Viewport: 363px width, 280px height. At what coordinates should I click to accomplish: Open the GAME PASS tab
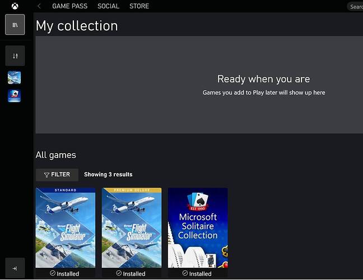click(x=69, y=6)
